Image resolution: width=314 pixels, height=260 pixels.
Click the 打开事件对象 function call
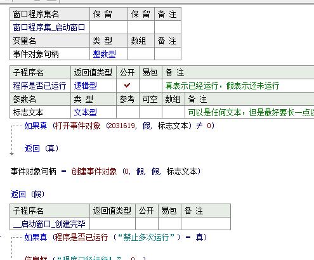point(77,126)
